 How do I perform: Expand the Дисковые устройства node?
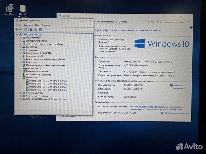click(x=21, y=41)
